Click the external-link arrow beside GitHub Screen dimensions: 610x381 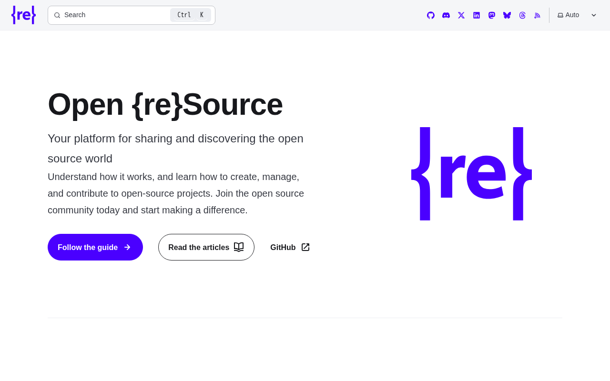coord(305,247)
